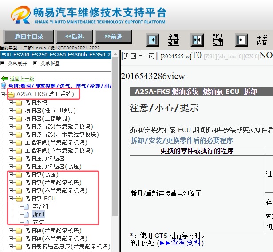
Task: Expand 燃油泵(带炭罐泵模块) node
Action: pyautogui.click(x=11, y=183)
